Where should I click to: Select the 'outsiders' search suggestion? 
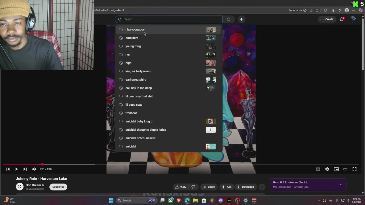pos(169,38)
